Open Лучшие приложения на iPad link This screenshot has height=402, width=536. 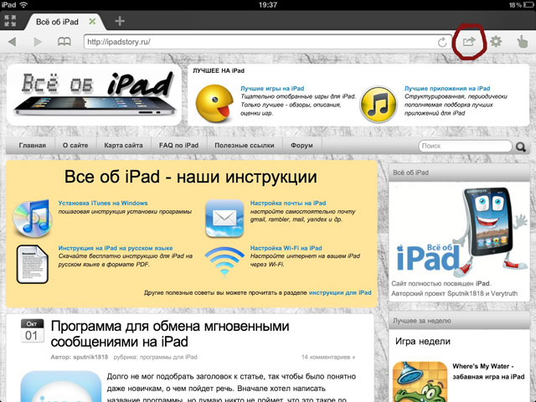447,88
